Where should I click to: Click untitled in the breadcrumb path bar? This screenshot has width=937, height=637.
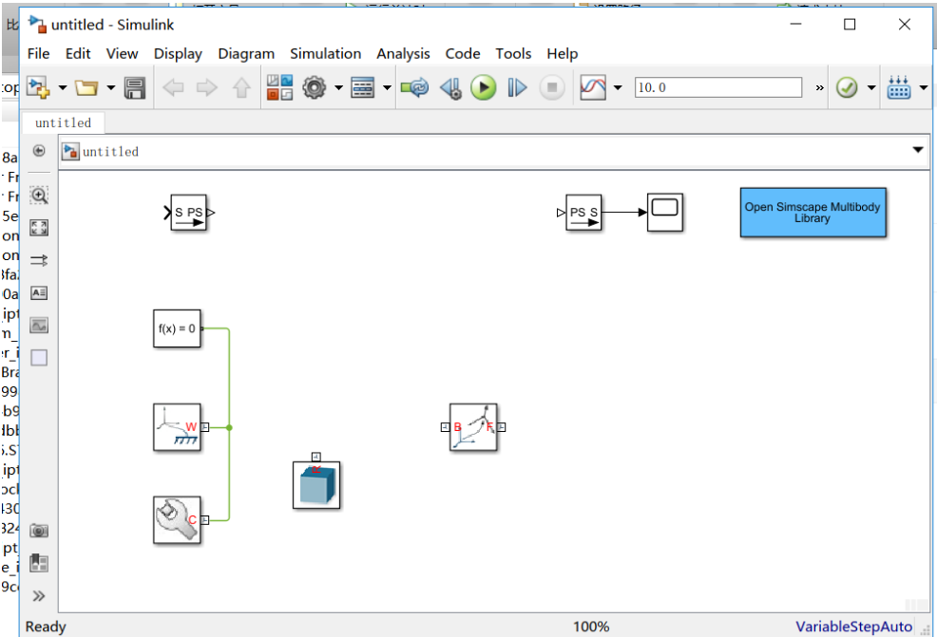coord(110,152)
